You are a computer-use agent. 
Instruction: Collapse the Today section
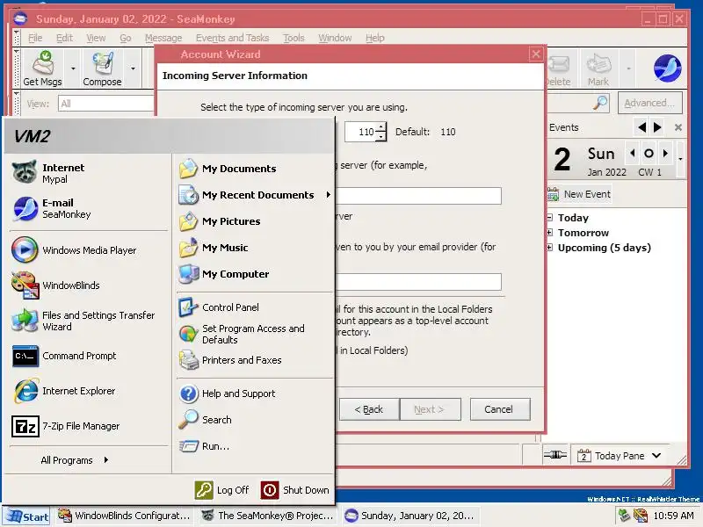(550, 218)
